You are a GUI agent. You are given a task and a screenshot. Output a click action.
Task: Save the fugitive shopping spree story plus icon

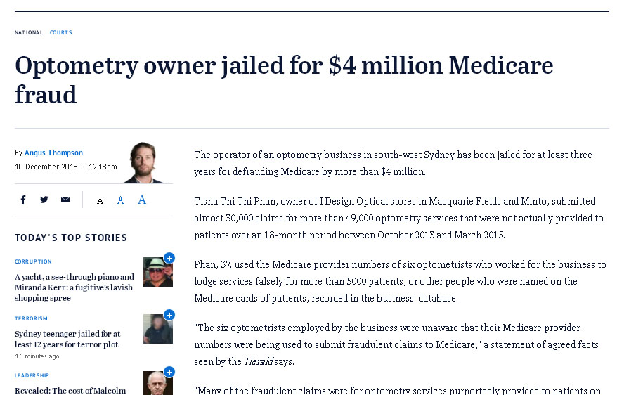click(x=169, y=258)
